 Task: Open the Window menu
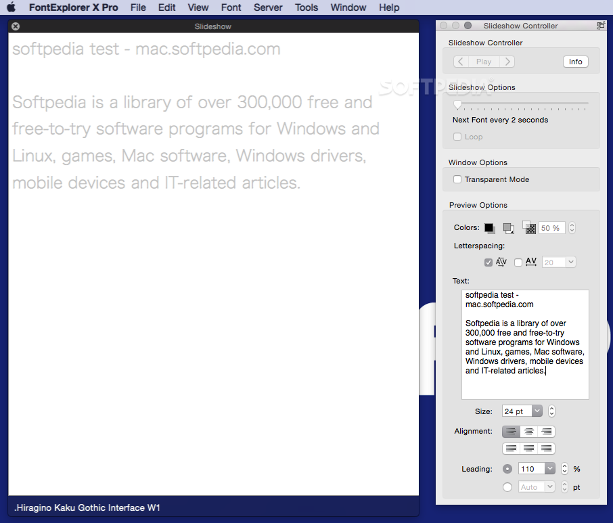coord(348,7)
